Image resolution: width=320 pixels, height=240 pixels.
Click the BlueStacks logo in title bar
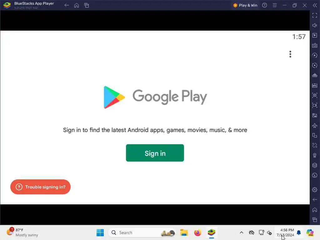[7, 5]
